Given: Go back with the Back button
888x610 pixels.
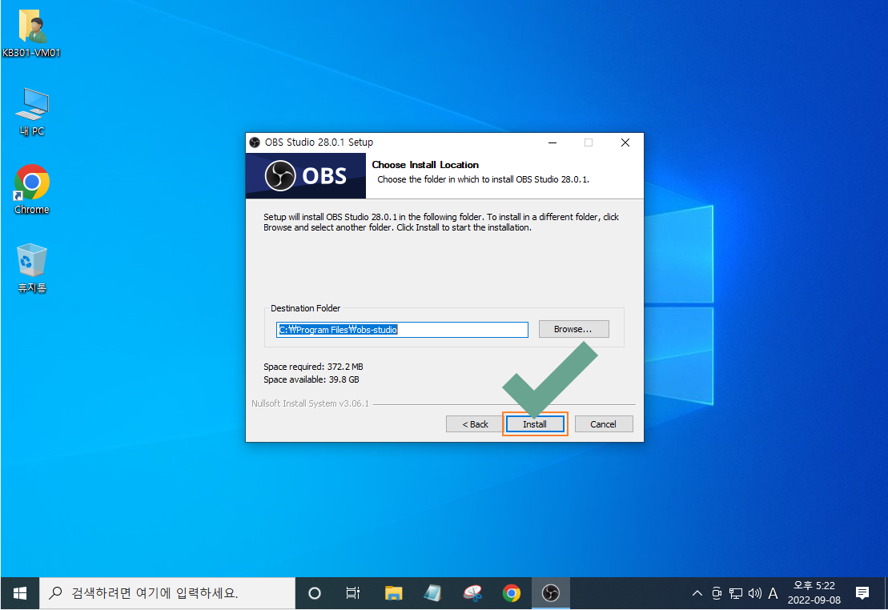Looking at the screenshot, I should (475, 424).
